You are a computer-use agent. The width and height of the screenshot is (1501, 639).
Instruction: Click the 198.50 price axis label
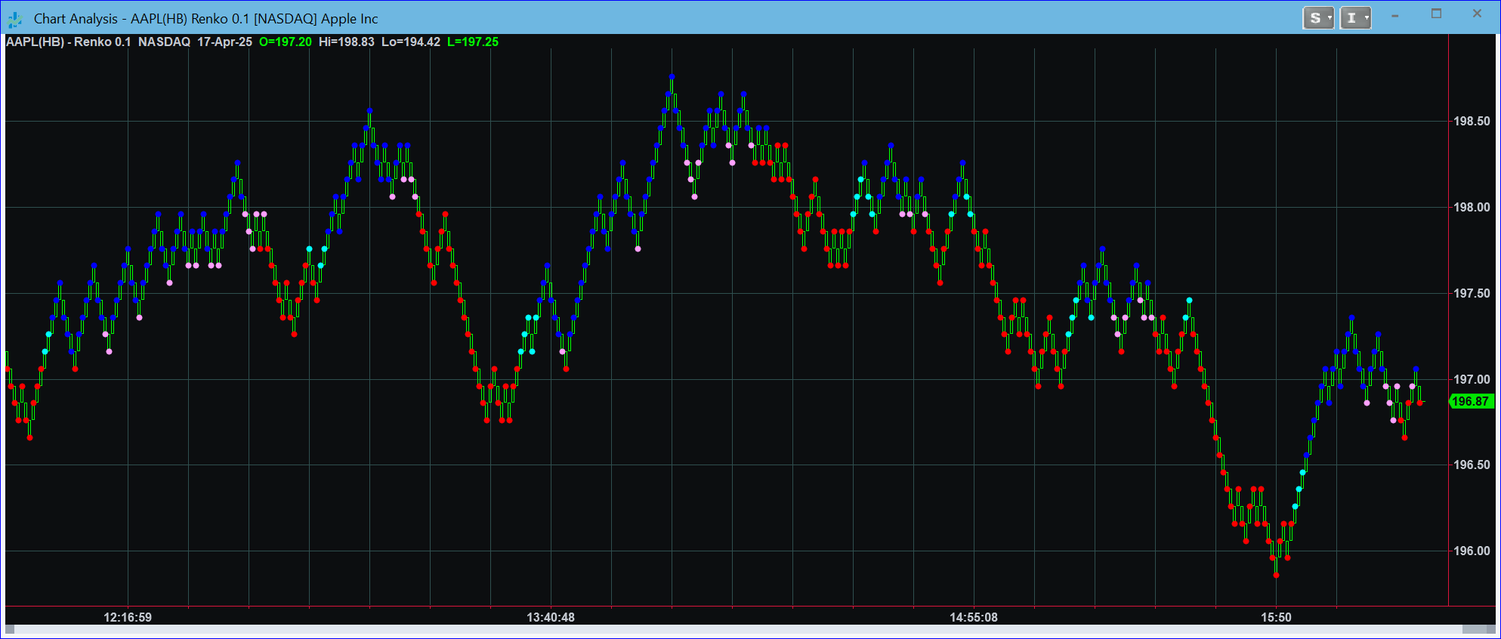coord(1472,122)
